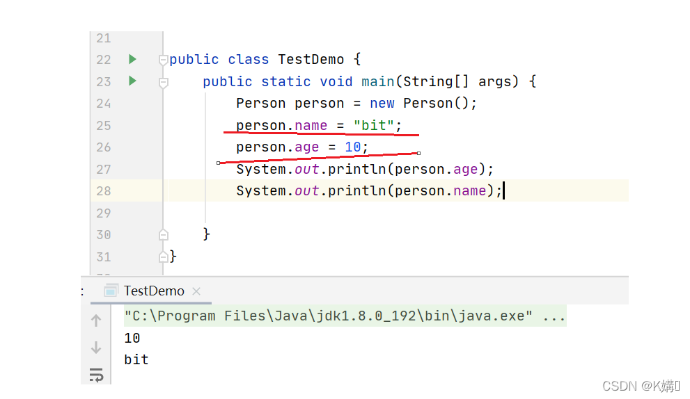Click line number 28 in the gutter
Image resolution: width=690 pixels, height=399 pixels.
(x=104, y=190)
